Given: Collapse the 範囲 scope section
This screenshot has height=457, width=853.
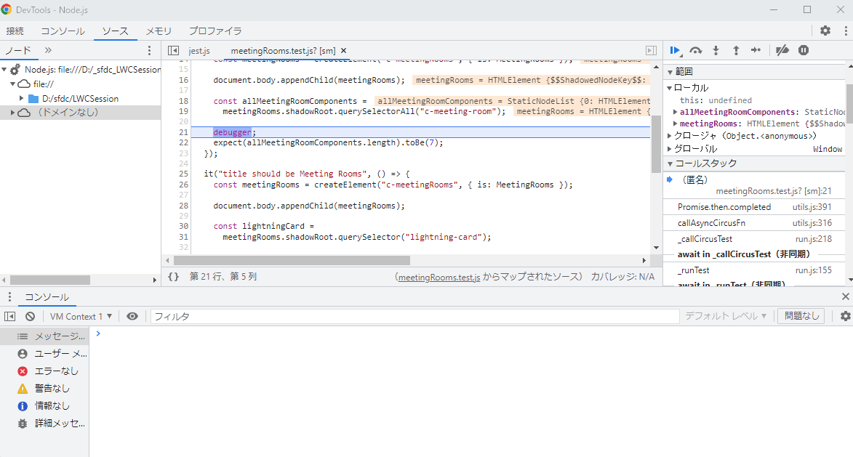Looking at the screenshot, I should [x=670, y=72].
